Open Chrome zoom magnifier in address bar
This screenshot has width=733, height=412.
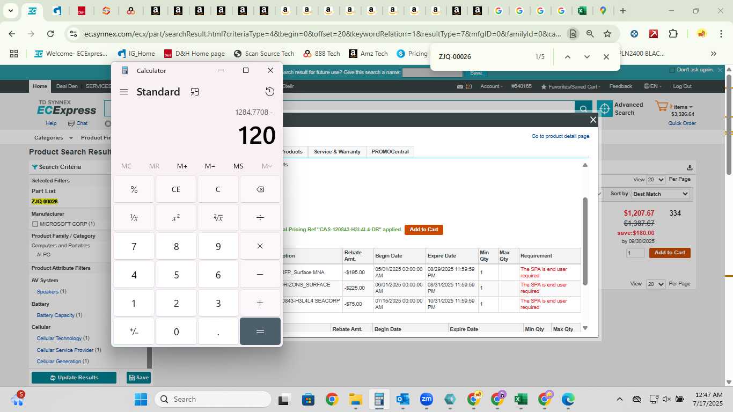point(590,34)
